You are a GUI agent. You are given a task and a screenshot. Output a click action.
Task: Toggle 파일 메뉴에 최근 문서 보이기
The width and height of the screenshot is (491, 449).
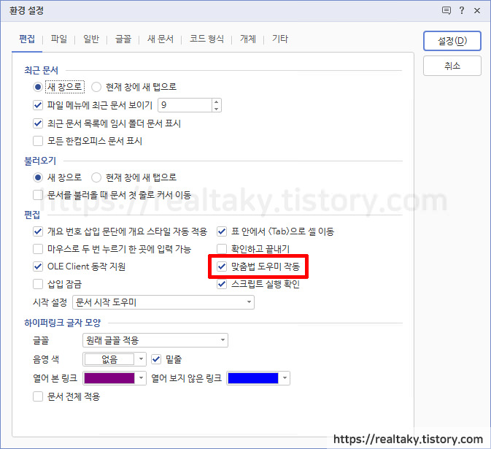tap(38, 105)
